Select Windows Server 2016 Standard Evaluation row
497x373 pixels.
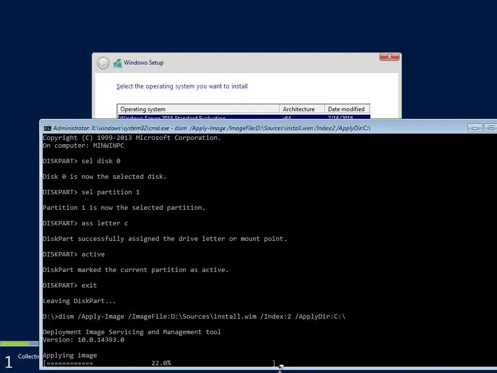coord(244,117)
